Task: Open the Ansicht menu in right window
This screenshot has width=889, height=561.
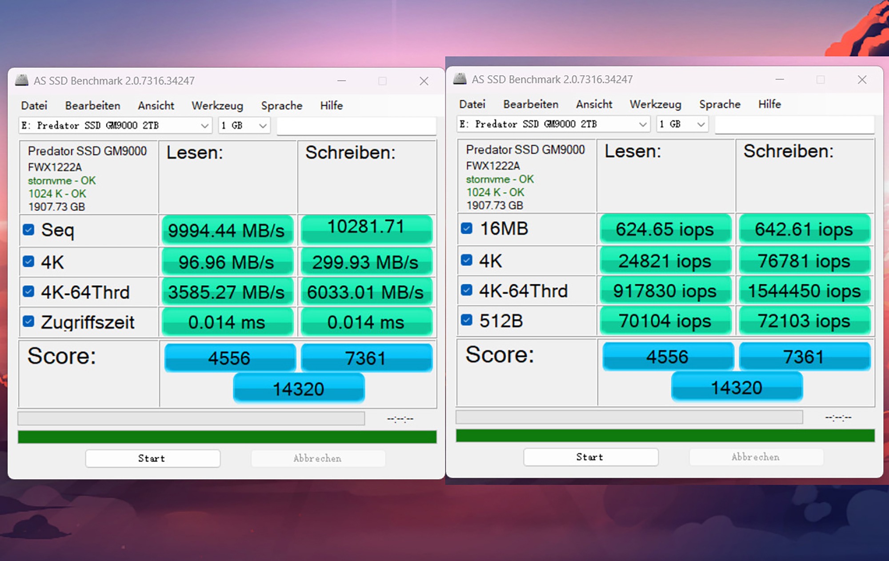Action: 594,104
